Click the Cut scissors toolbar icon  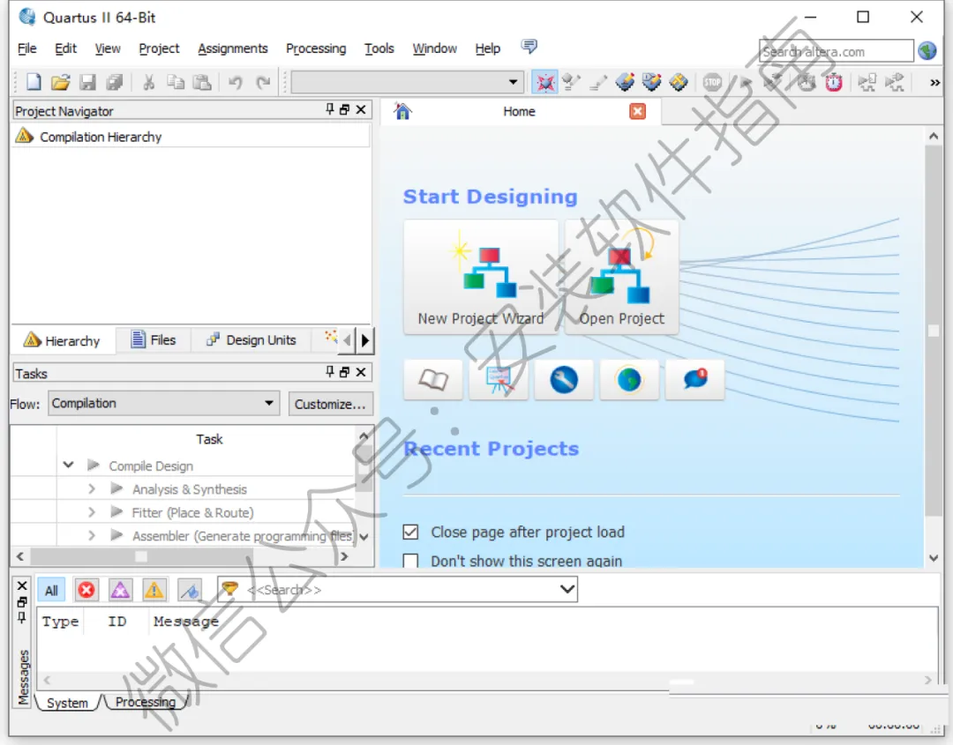pyautogui.click(x=148, y=82)
